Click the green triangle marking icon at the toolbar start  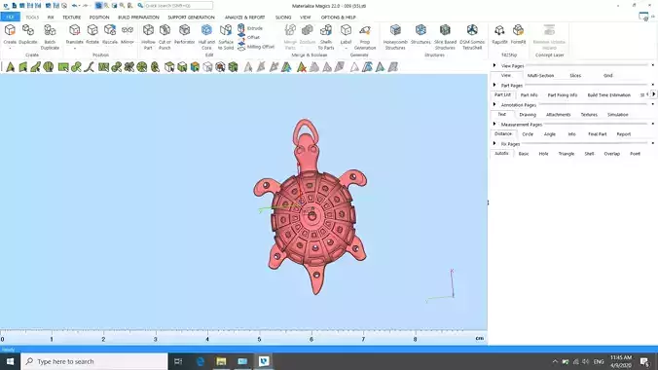coord(10,67)
